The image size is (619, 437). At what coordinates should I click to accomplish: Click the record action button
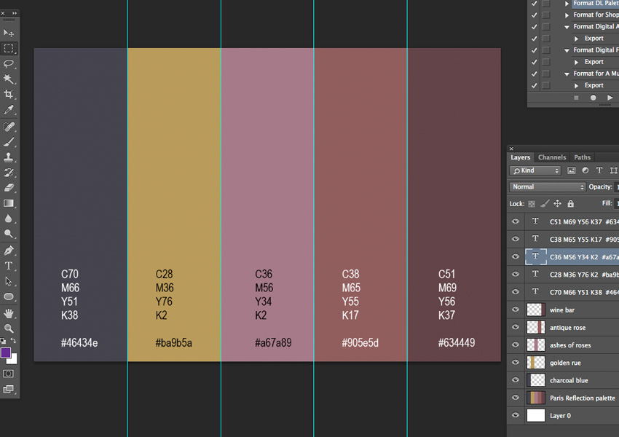click(x=593, y=98)
